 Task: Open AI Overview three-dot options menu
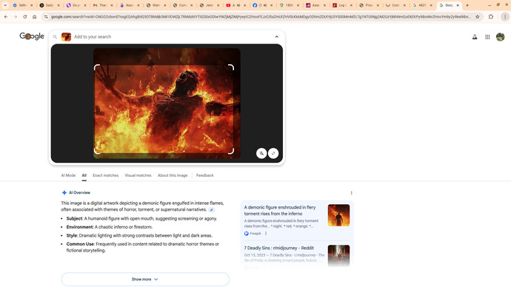tap(351, 193)
